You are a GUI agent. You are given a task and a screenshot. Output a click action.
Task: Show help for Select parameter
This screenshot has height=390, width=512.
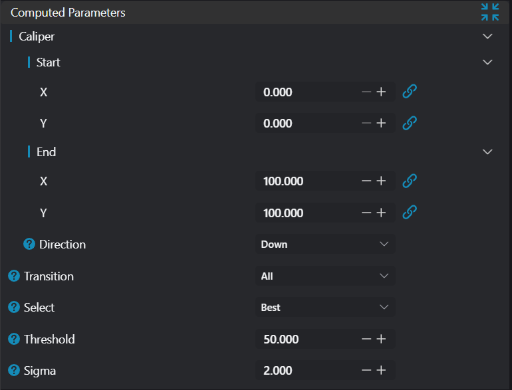(x=14, y=307)
